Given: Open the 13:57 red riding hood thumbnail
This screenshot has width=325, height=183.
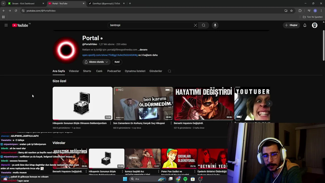Looking at the screenshot, I should point(143,159).
